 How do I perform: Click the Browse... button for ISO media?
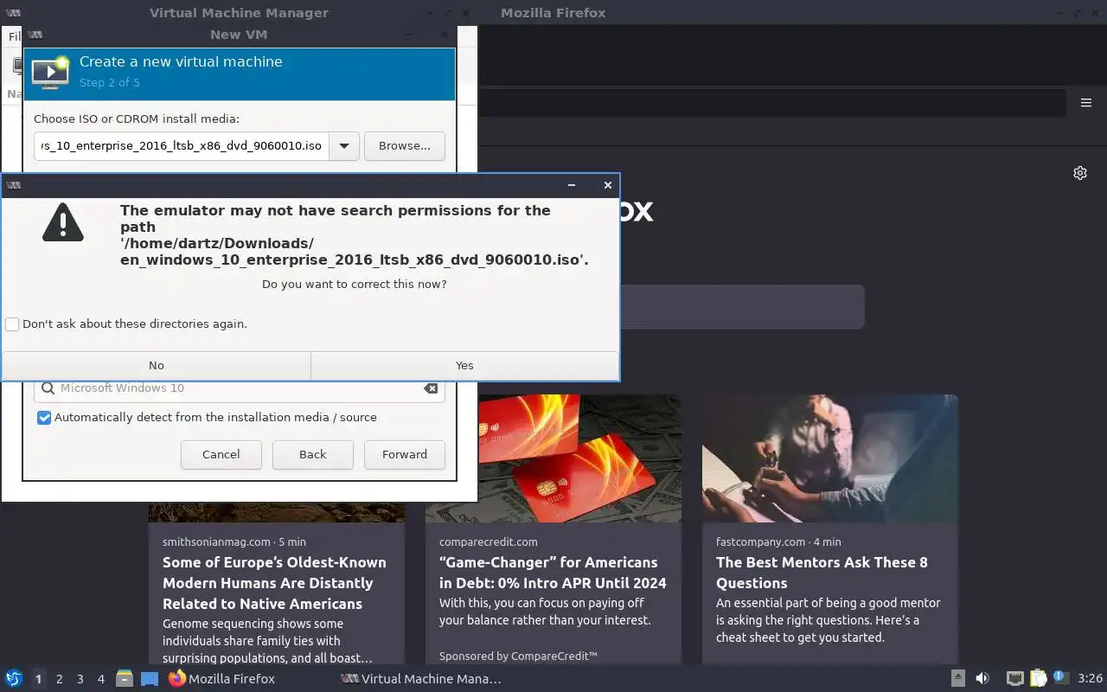(405, 146)
